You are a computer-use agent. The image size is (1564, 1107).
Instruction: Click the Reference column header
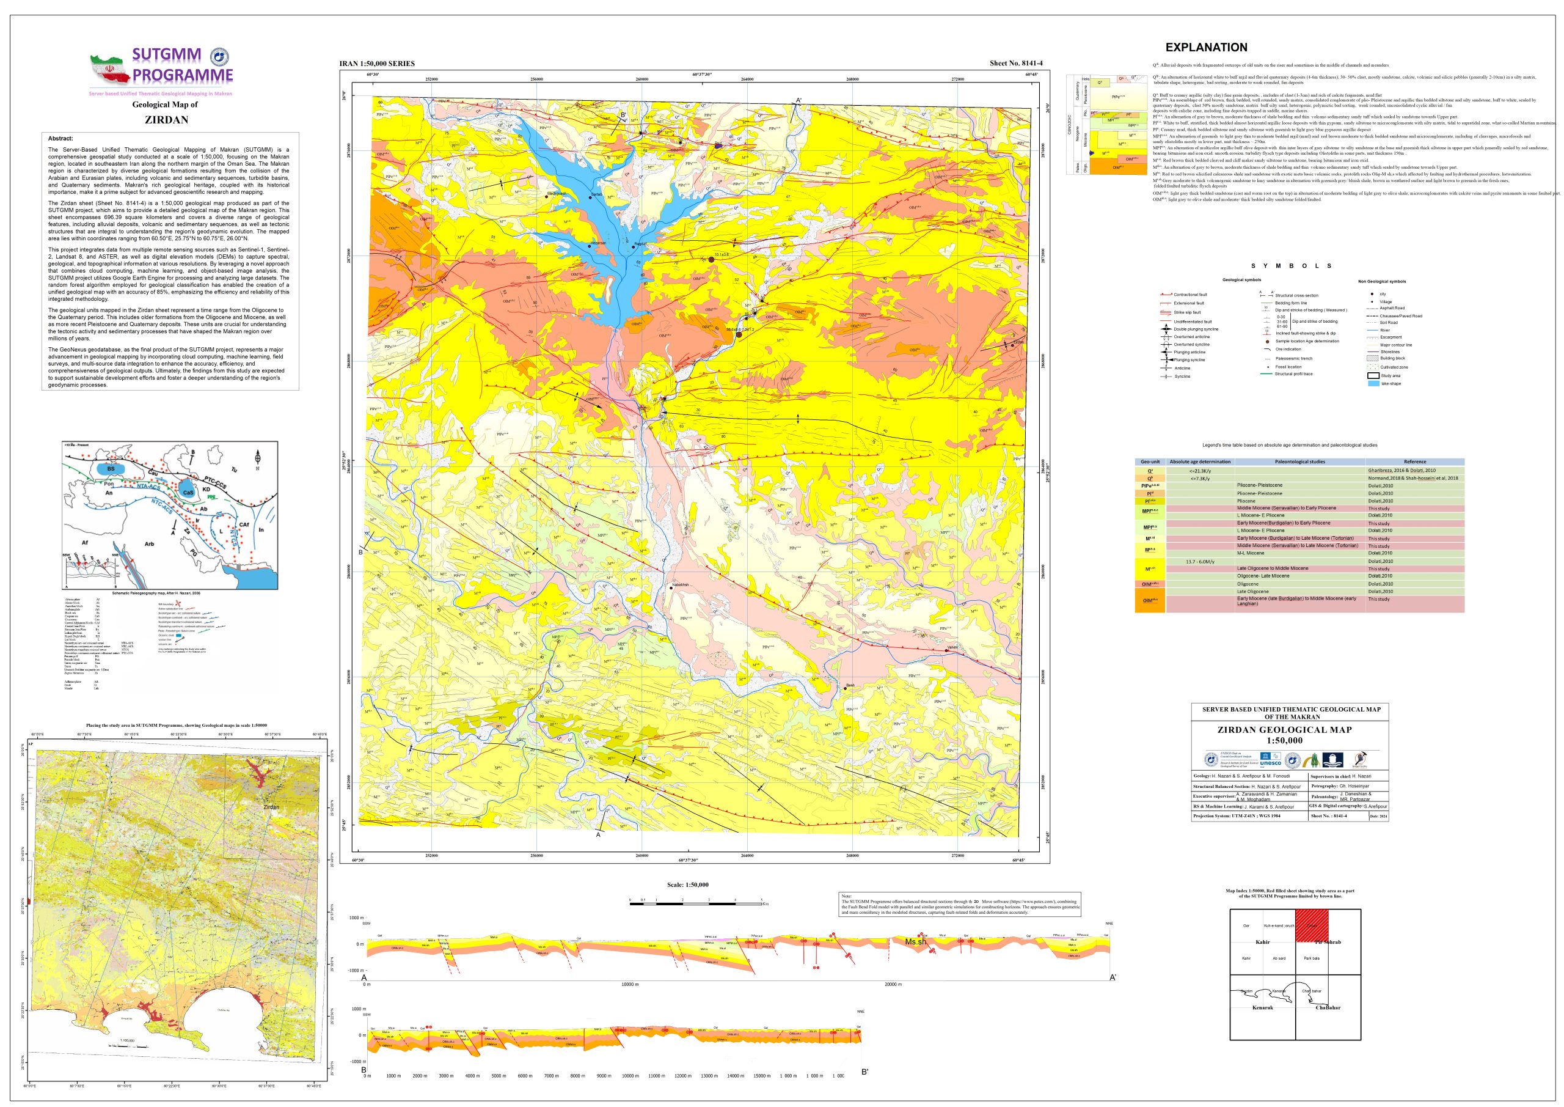coord(1414,462)
